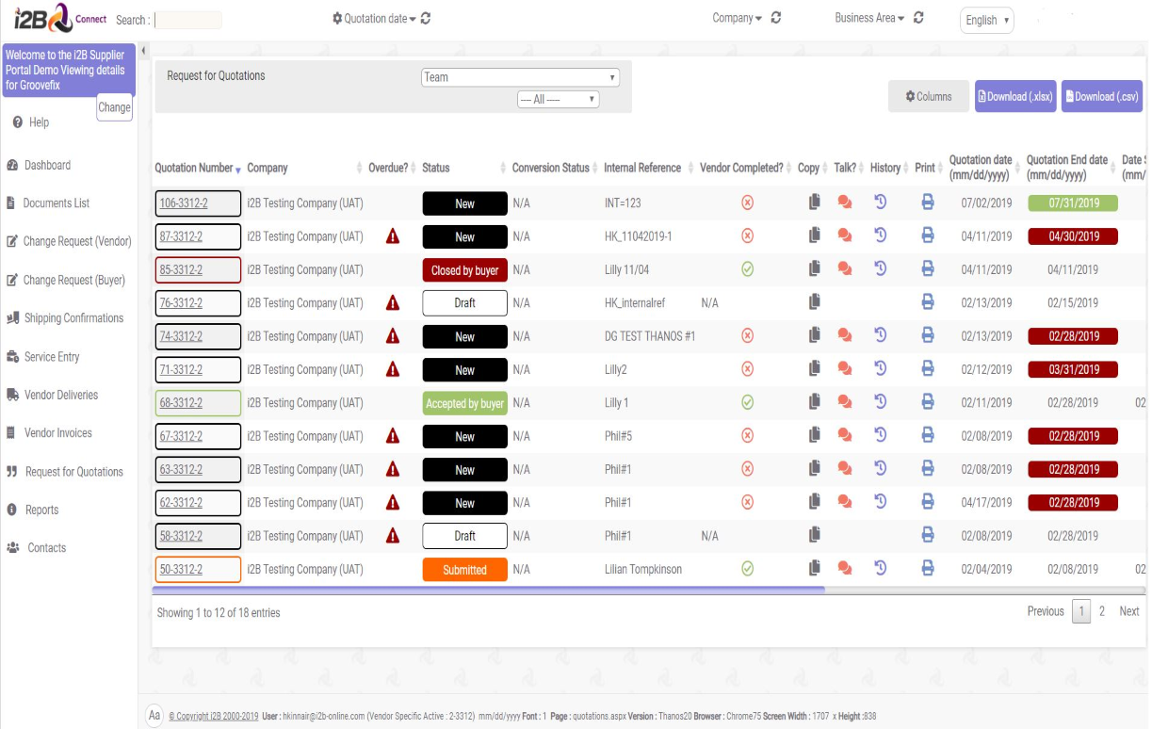1152x729 pixels.
Task: View history of quotation 85-3312-2
Action: tap(881, 269)
